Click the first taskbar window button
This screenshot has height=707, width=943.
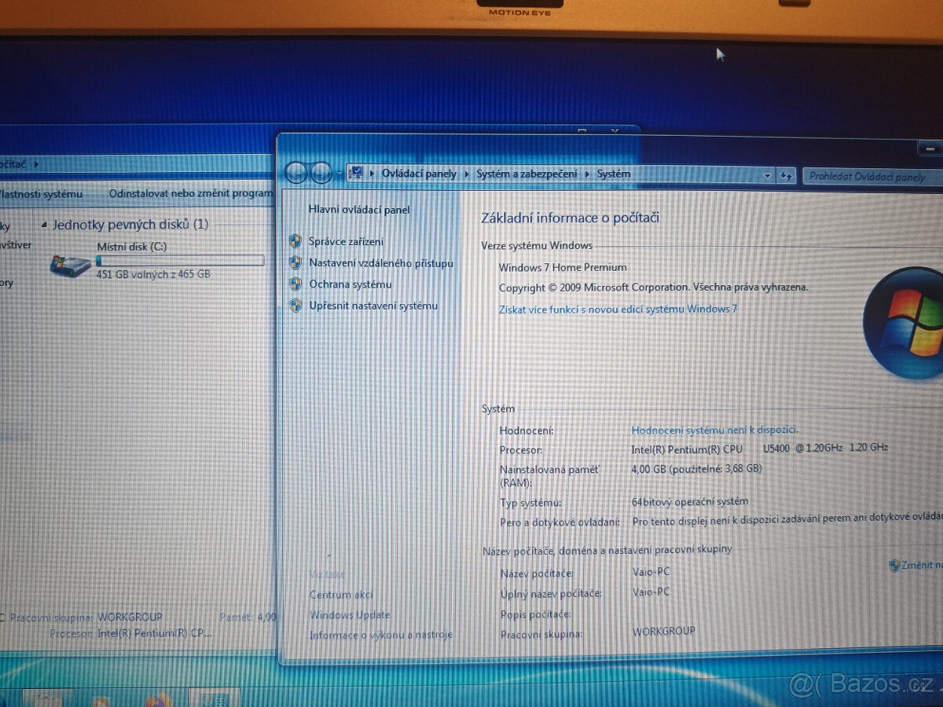tap(48, 698)
